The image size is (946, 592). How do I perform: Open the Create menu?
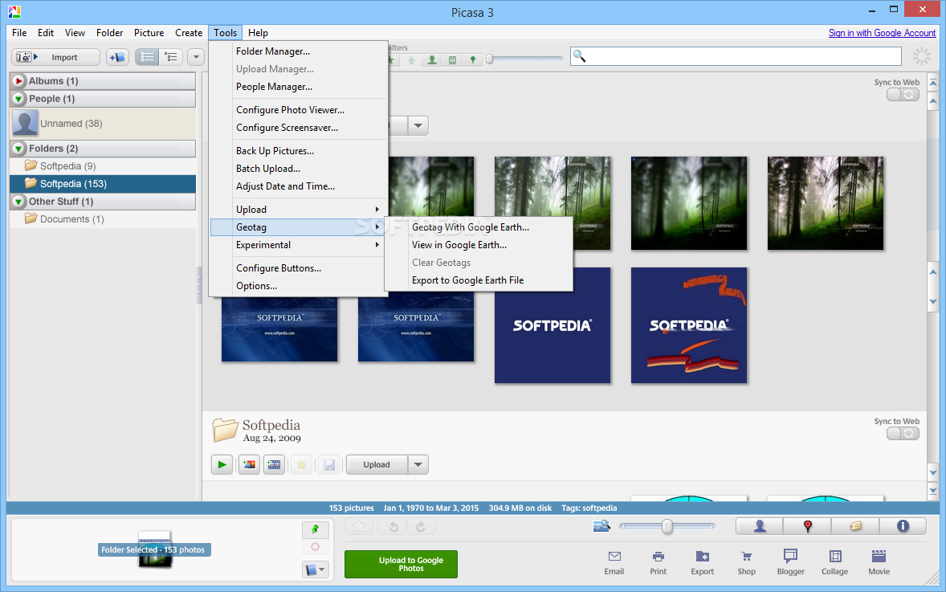[189, 33]
